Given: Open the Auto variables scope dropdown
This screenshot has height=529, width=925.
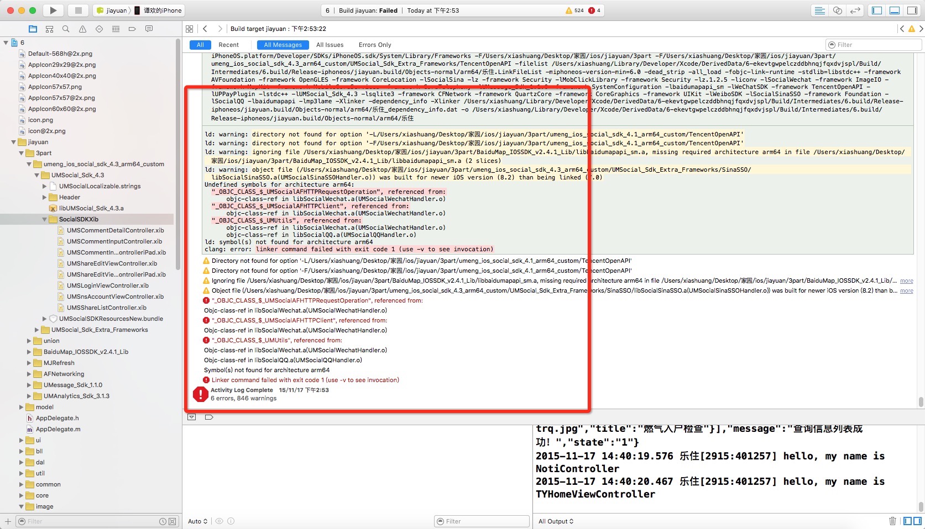Looking at the screenshot, I should point(197,521).
